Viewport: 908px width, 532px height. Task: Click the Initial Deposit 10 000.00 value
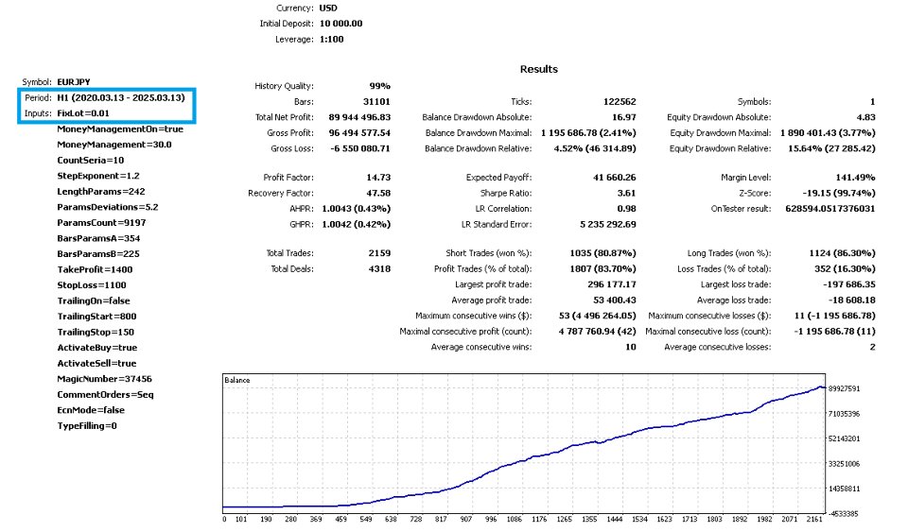click(341, 24)
